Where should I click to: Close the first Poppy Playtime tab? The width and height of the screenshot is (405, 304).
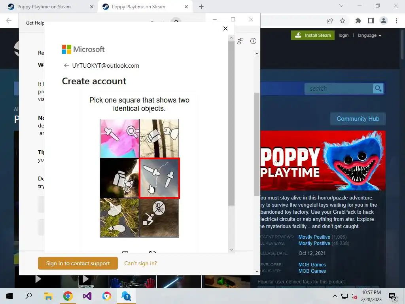(x=92, y=7)
